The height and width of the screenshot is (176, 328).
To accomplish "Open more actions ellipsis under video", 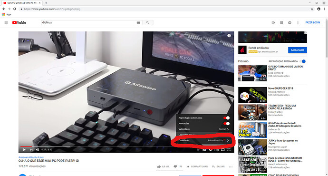I will tap(231, 167).
